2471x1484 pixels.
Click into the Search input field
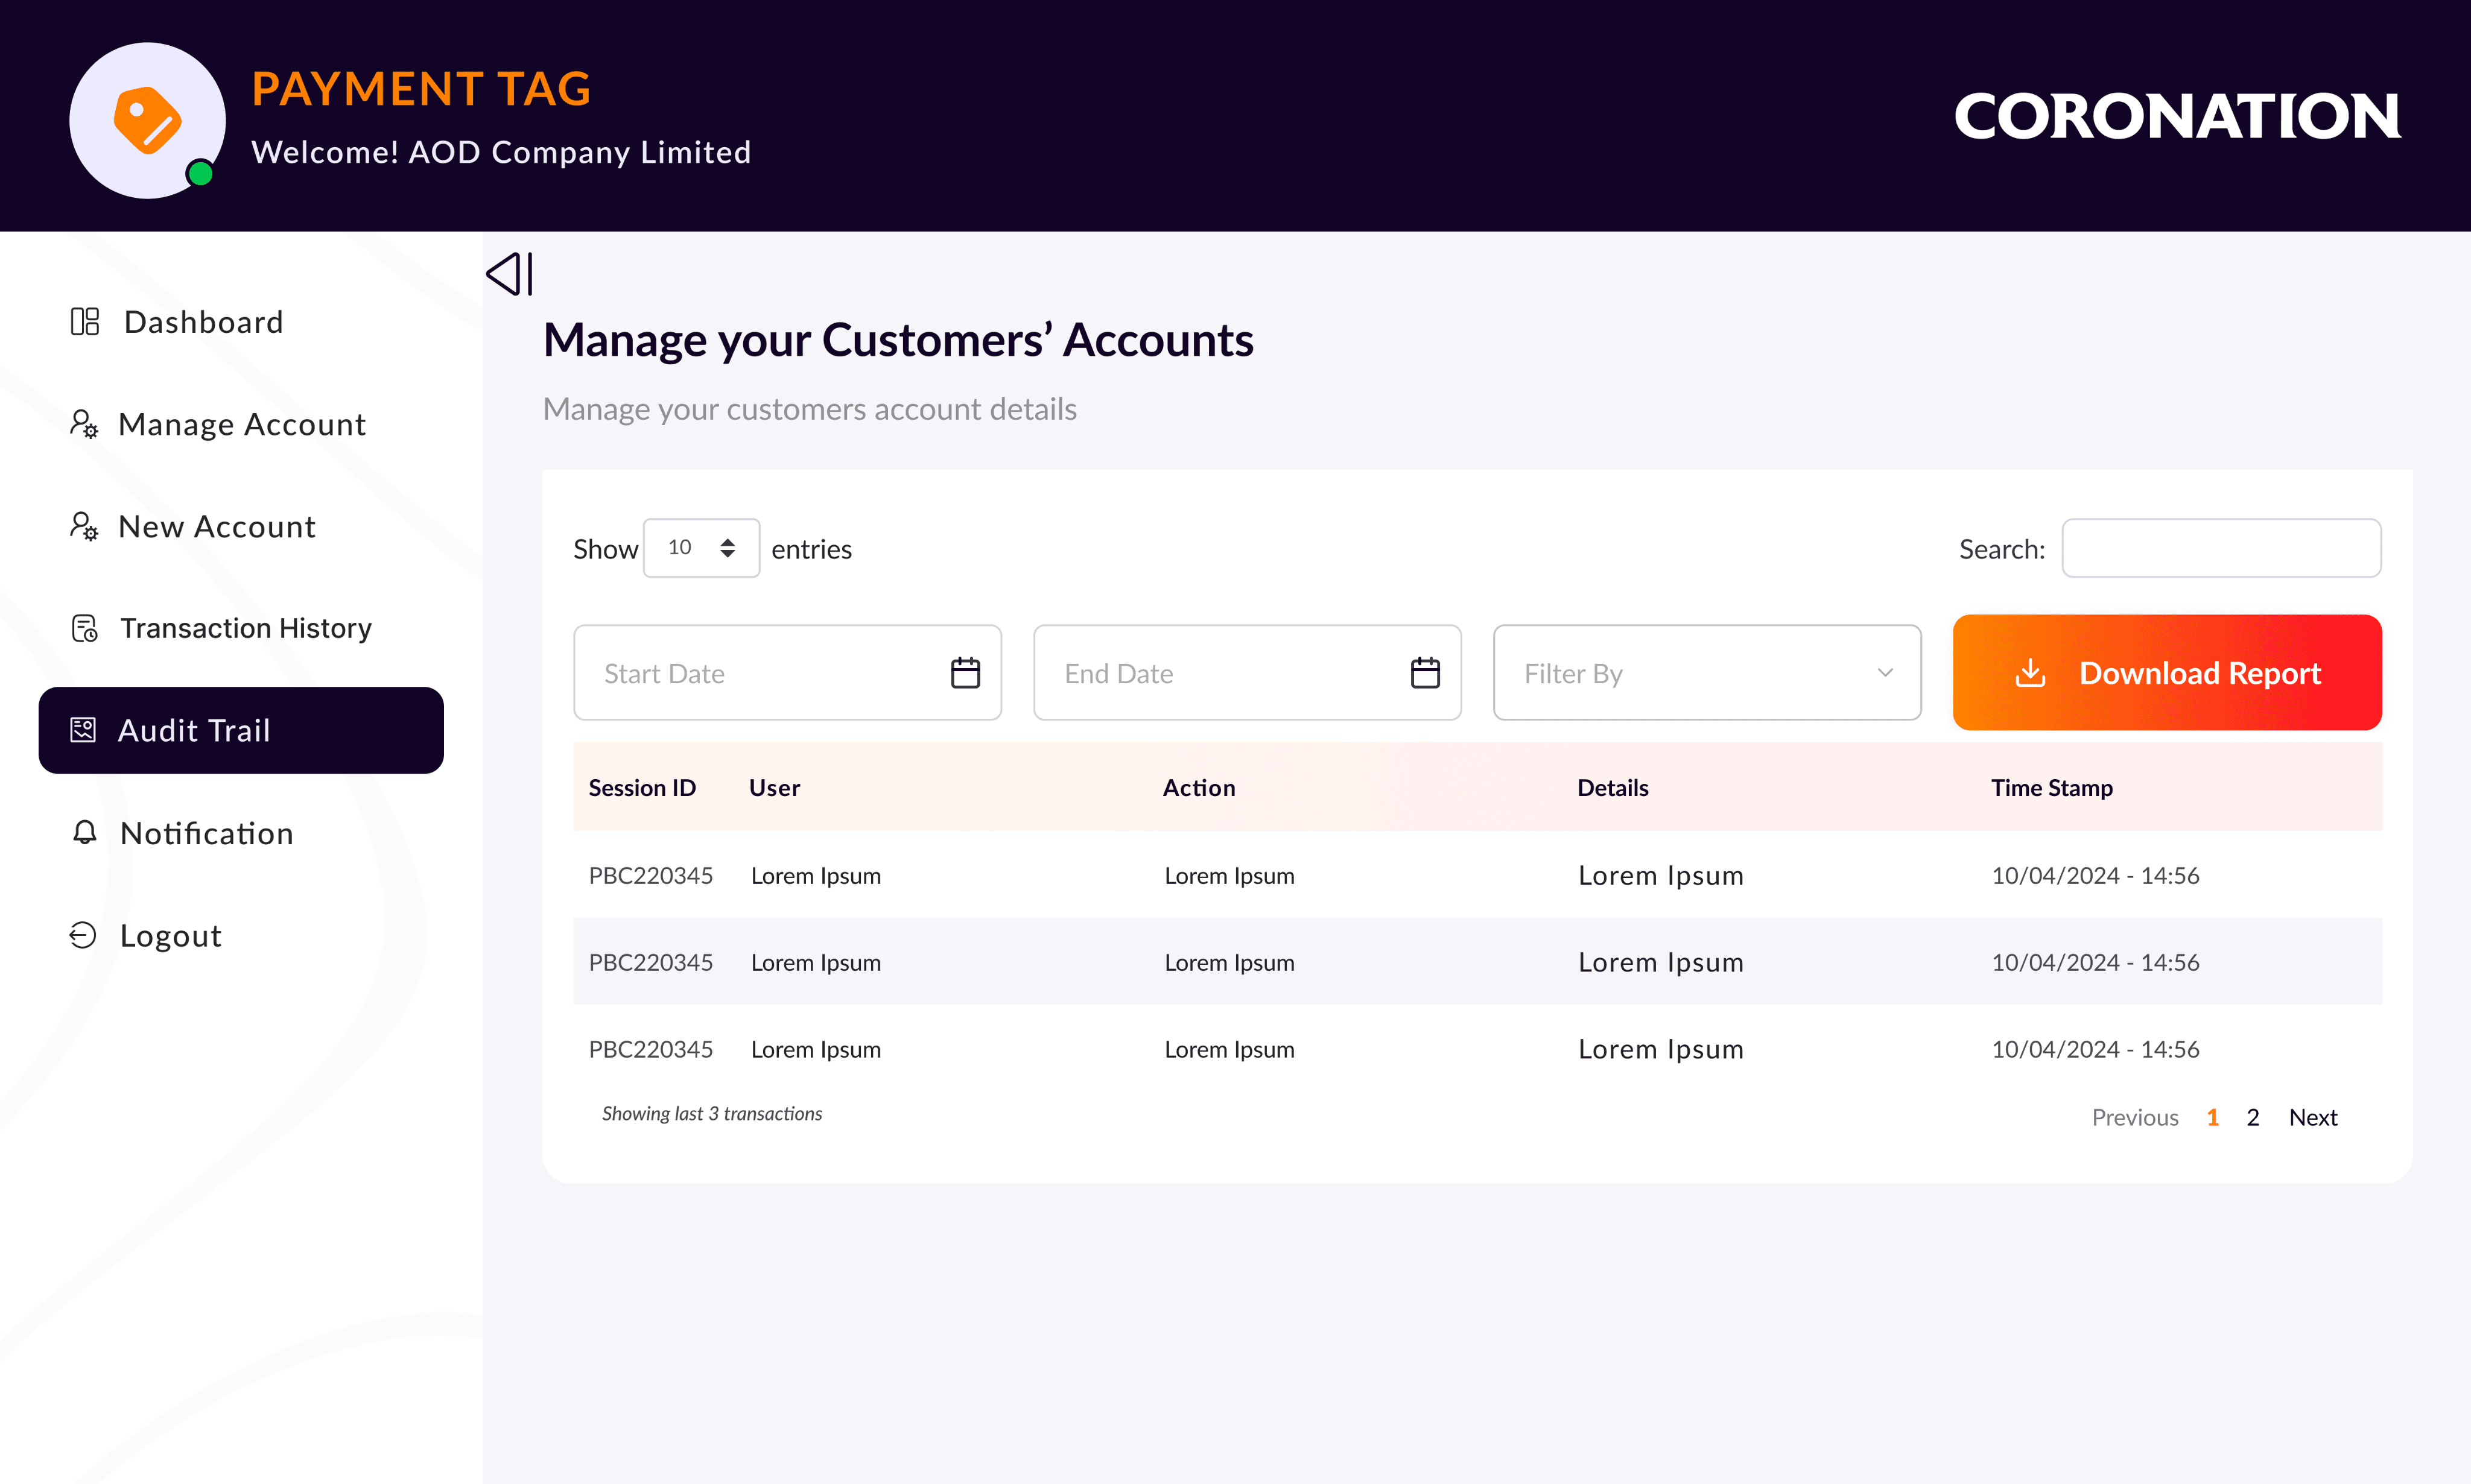coord(2220,548)
